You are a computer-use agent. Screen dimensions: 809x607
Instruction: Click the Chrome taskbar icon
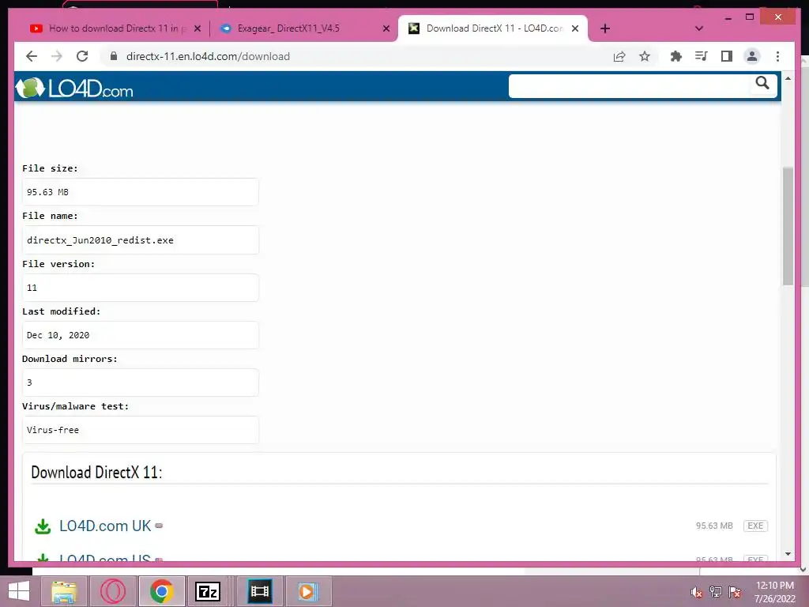[x=161, y=591]
